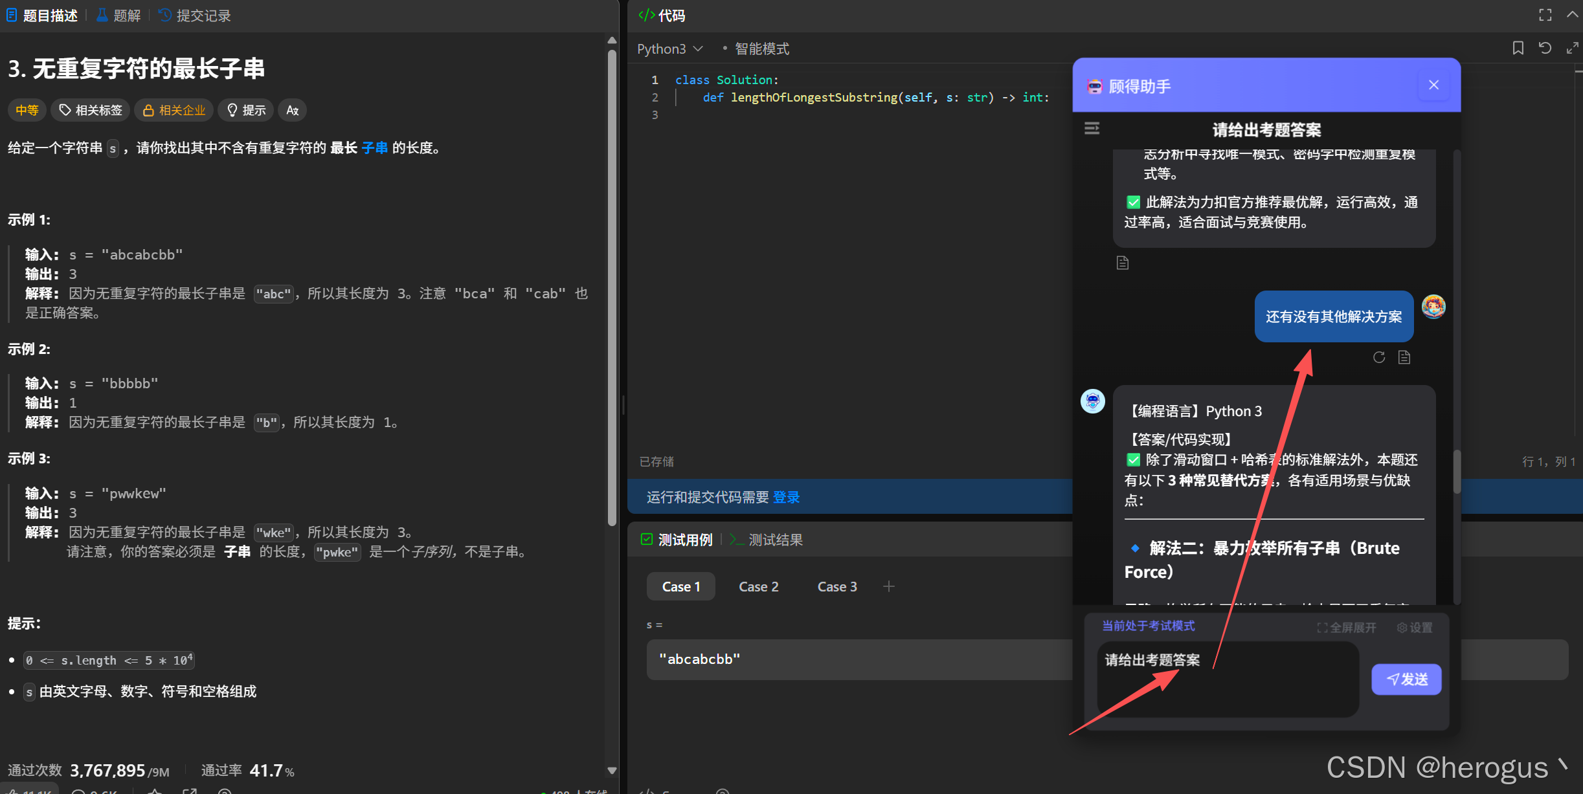Viewport: 1583px width, 794px height.
Task: Click the font size Ax icon
Action: (292, 110)
